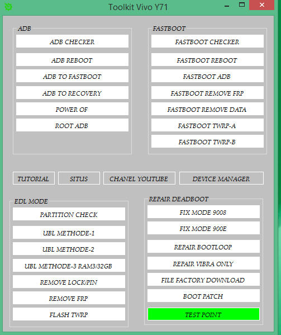This screenshot has width=281, height=335.
Task: Run FASTBOOT CHECKER
Action: click(207, 41)
